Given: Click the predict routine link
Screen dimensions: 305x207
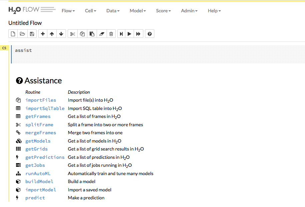Looking at the screenshot, I should [x=35, y=198].
